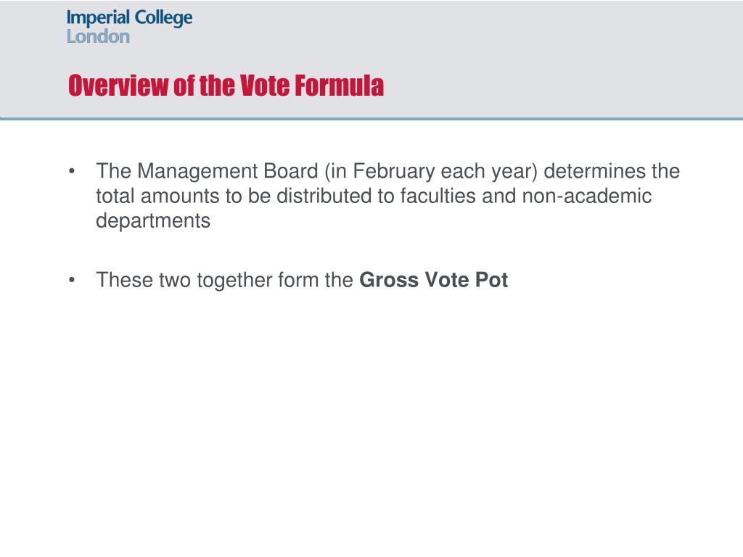This screenshot has width=743, height=557.
Task: Click the first bullet point marker
Action: pyautogui.click(x=72, y=171)
